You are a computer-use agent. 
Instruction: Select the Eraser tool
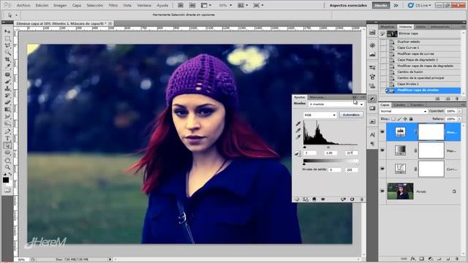coord(7,103)
